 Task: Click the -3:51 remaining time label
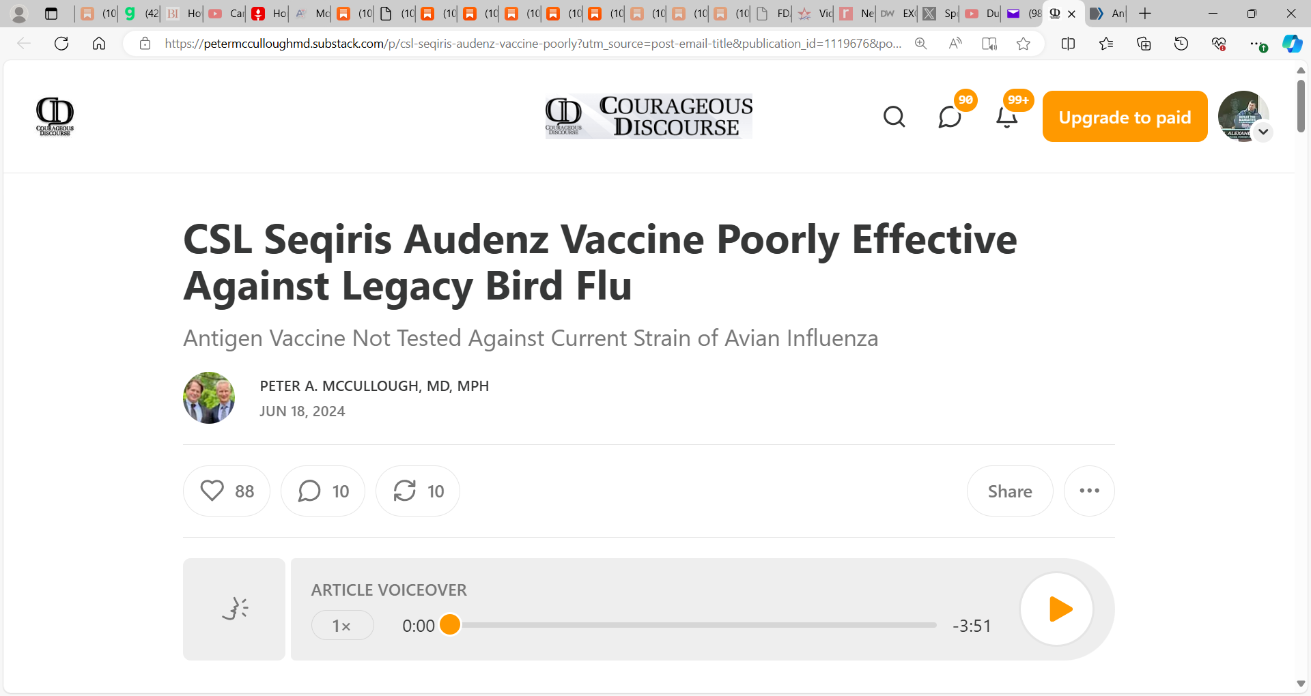[x=972, y=626]
